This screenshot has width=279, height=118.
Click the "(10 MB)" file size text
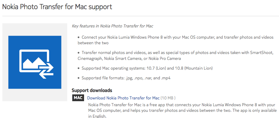pos(168,98)
